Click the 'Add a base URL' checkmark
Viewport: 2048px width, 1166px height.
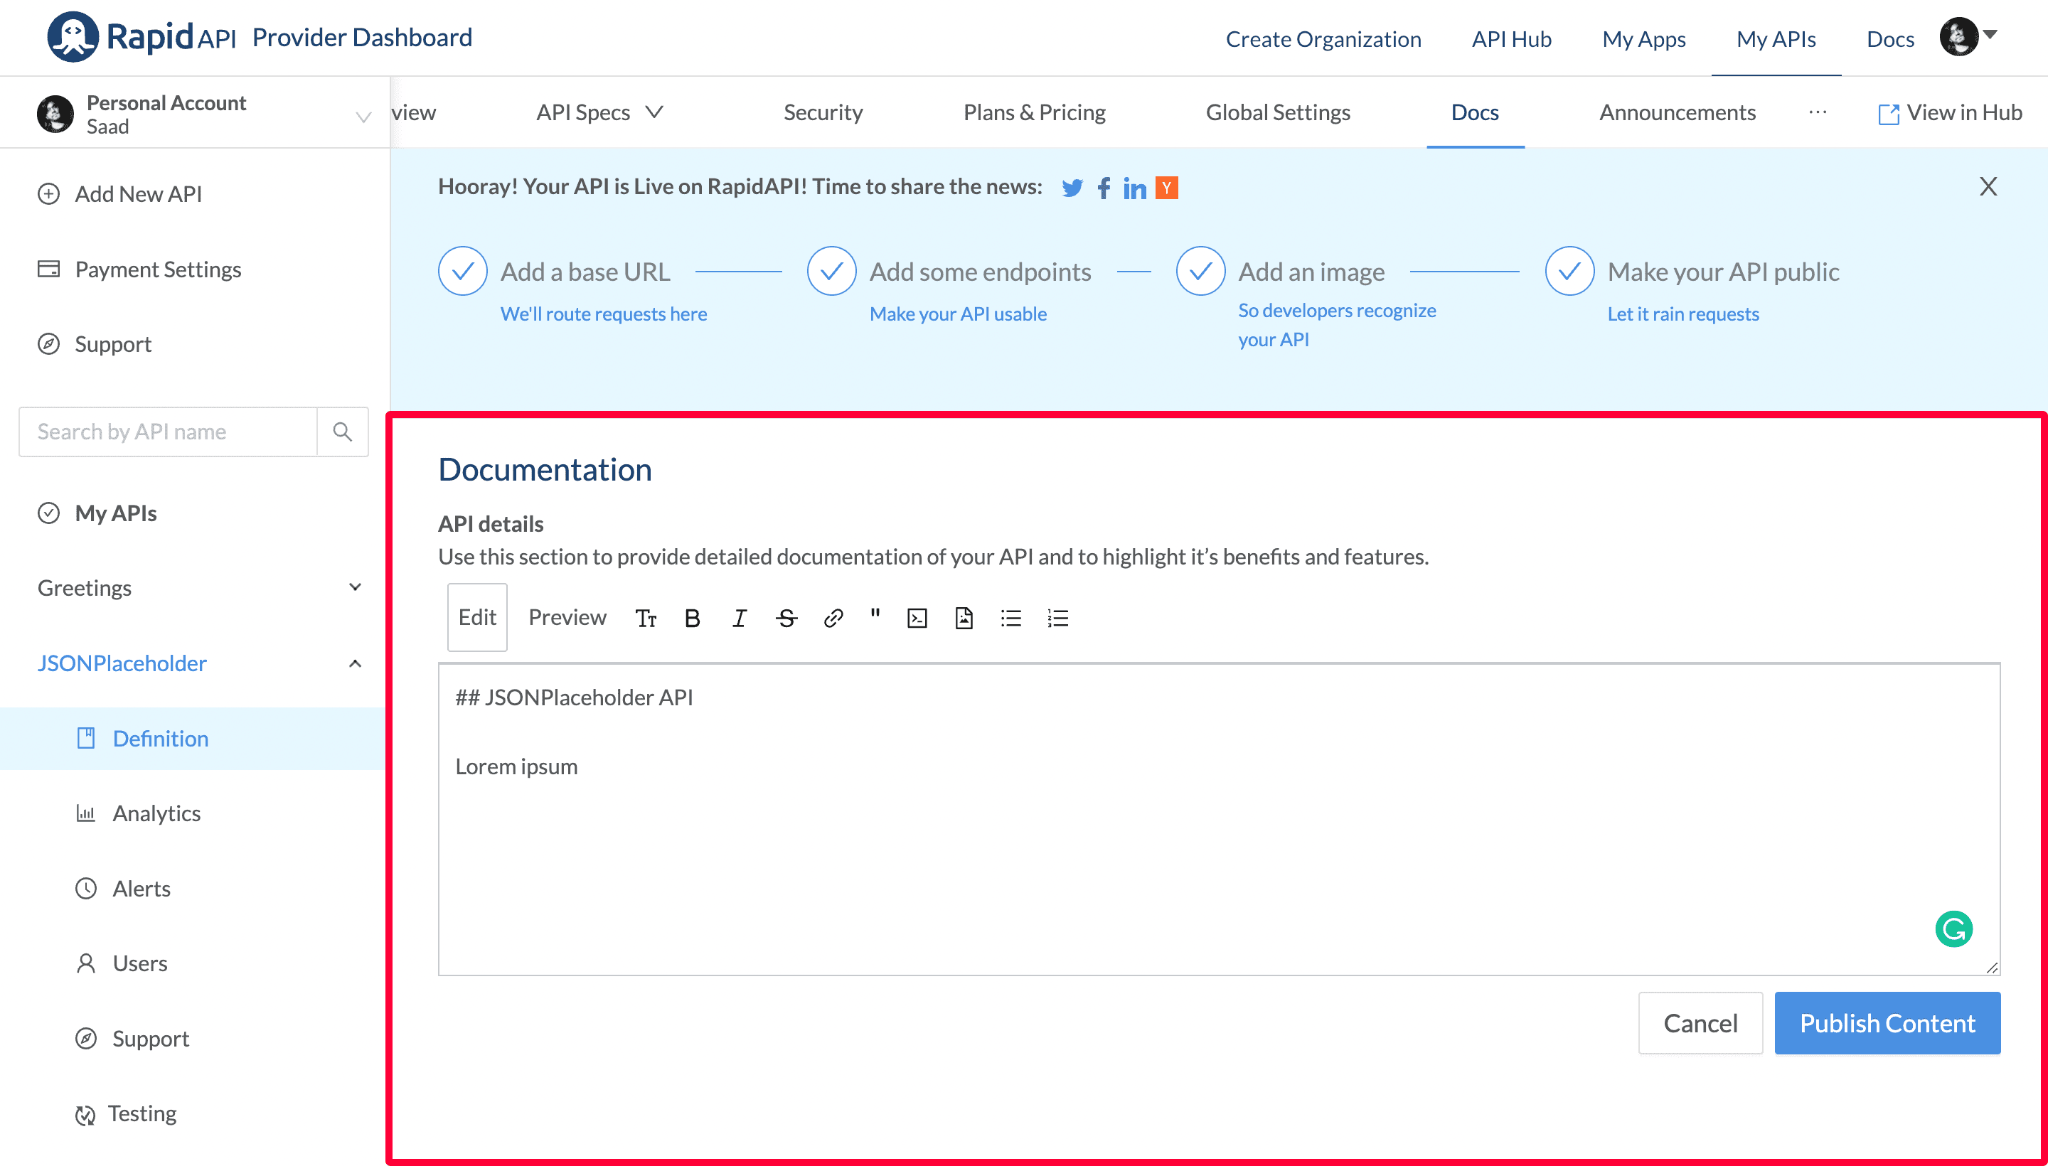click(x=463, y=272)
